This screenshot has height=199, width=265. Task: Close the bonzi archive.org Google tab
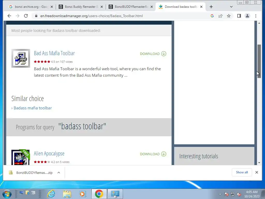pyautogui.click(x=52, y=7)
